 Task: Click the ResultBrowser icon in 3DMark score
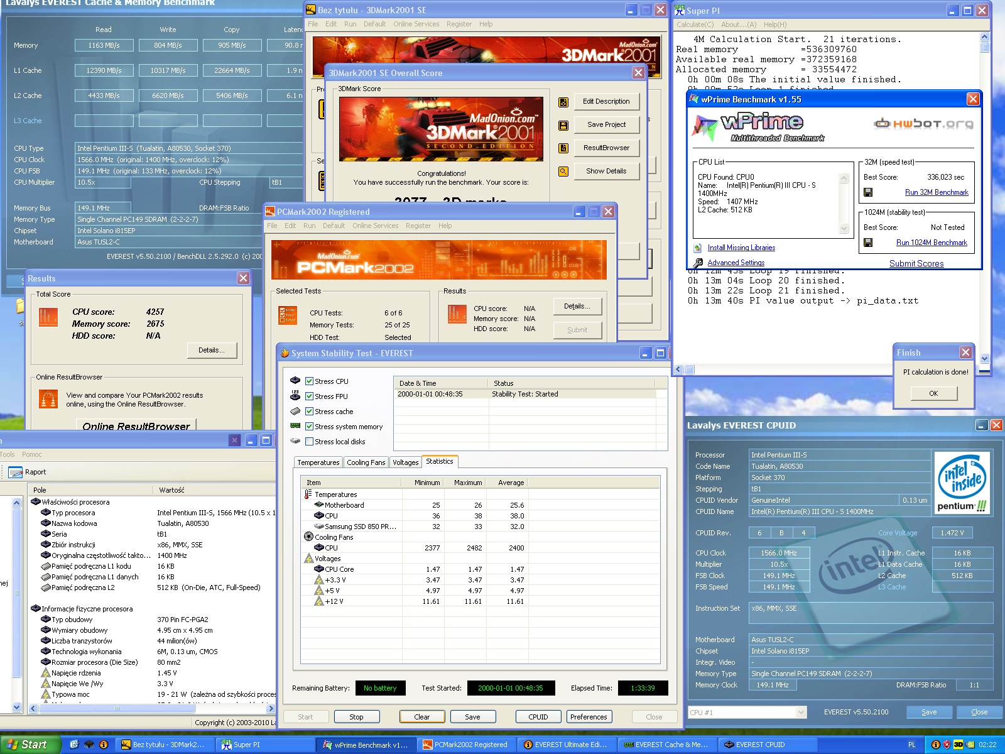pyautogui.click(x=563, y=148)
